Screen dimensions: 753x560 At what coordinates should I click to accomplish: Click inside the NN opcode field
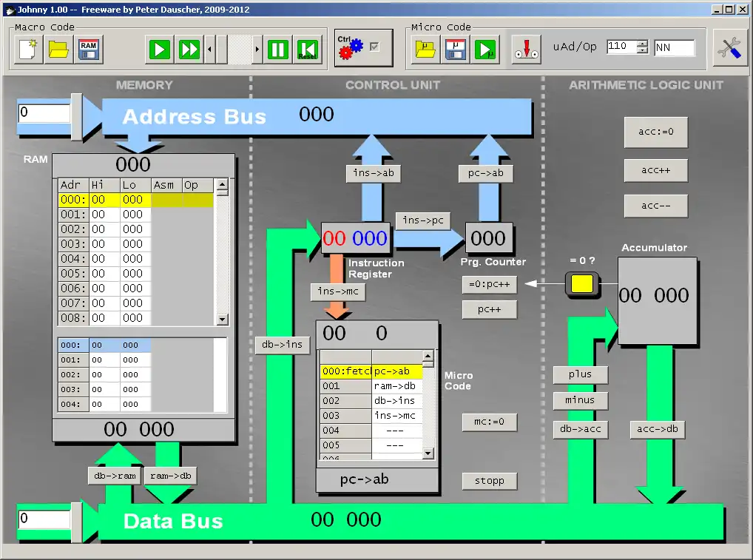673,46
